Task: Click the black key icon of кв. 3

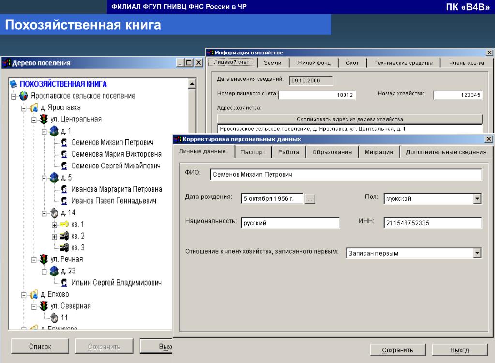Action: tap(64, 248)
